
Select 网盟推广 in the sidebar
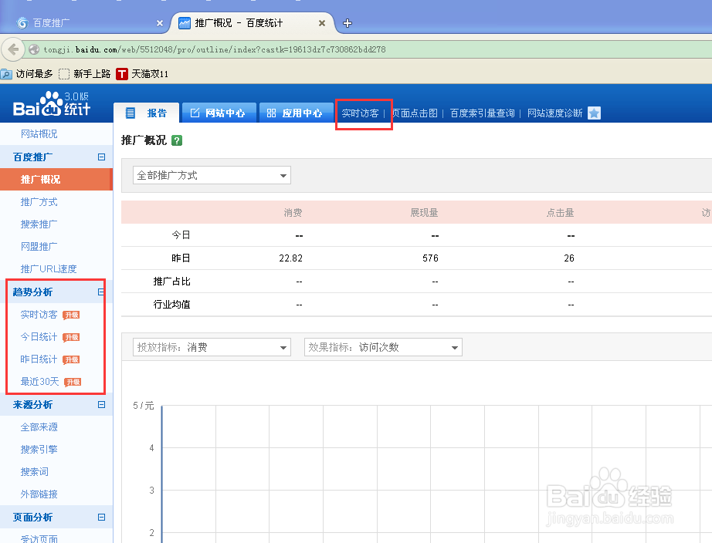(x=39, y=246)
